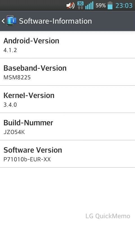Tap the P71010b-EUR-XX software value
135x225 pixels.
(27, 159)
